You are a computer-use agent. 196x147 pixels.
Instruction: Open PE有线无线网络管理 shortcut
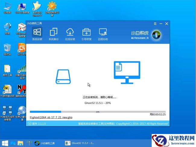(7, 113)
